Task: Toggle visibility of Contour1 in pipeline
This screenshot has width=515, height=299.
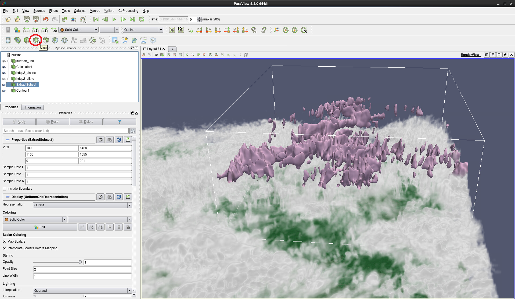Action: tap(4, 91)
